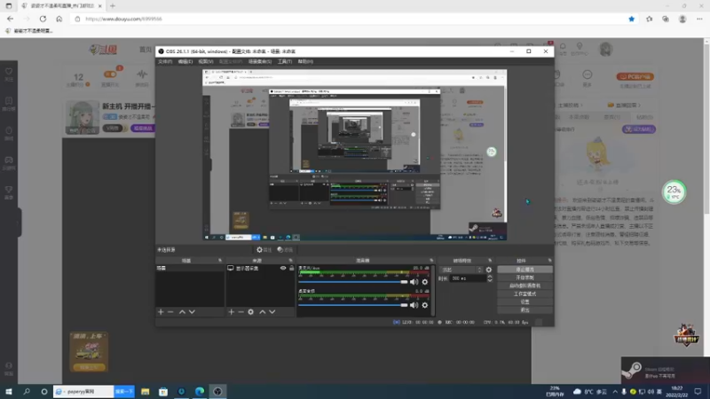Screen dimensions: 710x399
Task: Click the green 23% memory floating widget
Action: click(x=674, y=192)
